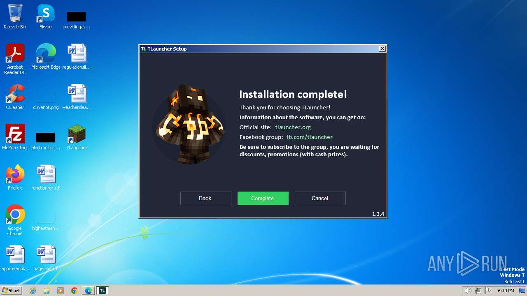Open the Acrobat Reader DC shortcut

(x=15, y=59)
